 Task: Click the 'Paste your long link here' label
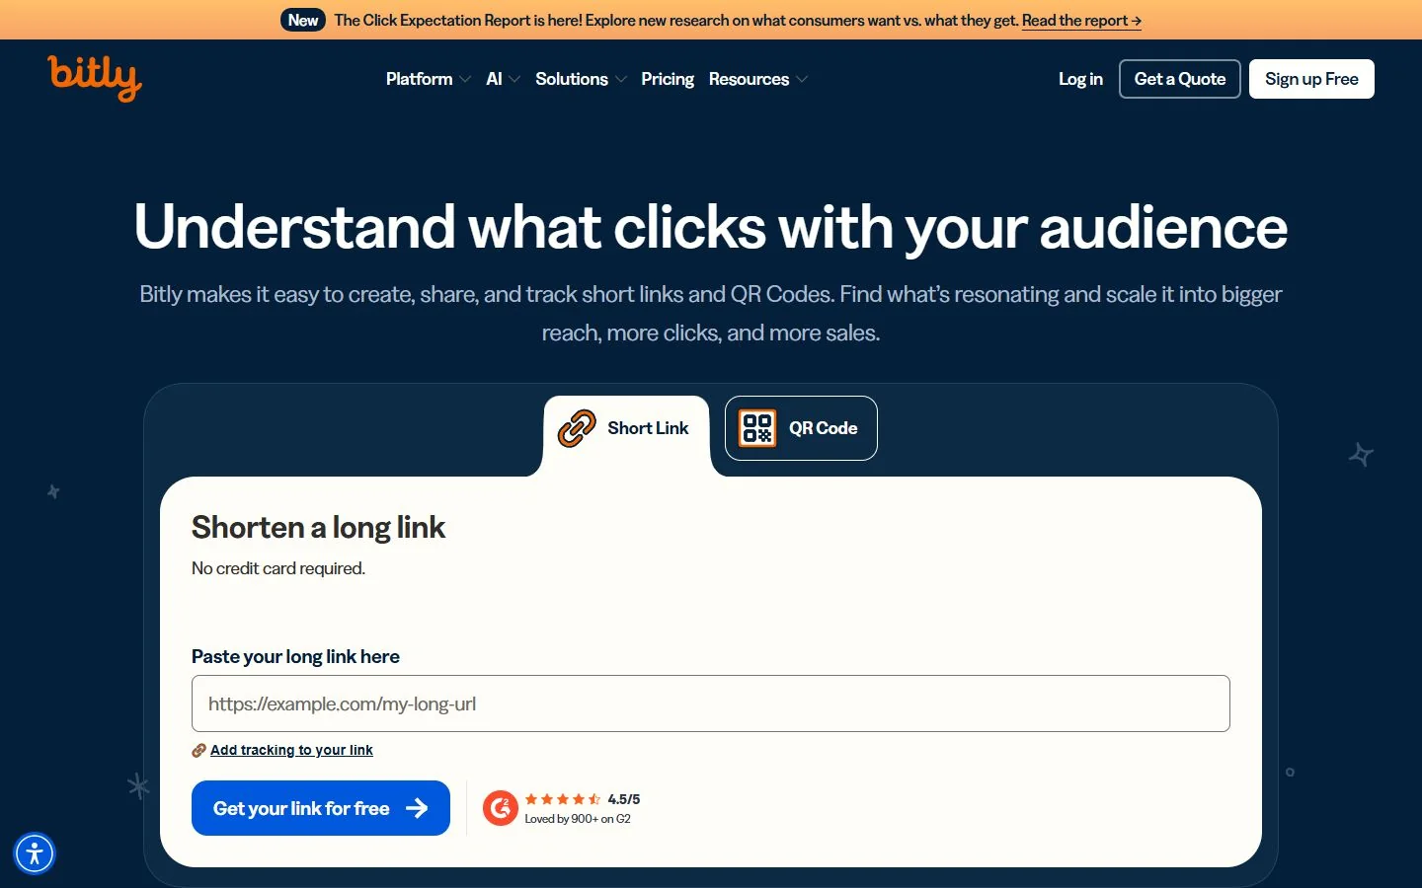[x=295, y=657]
